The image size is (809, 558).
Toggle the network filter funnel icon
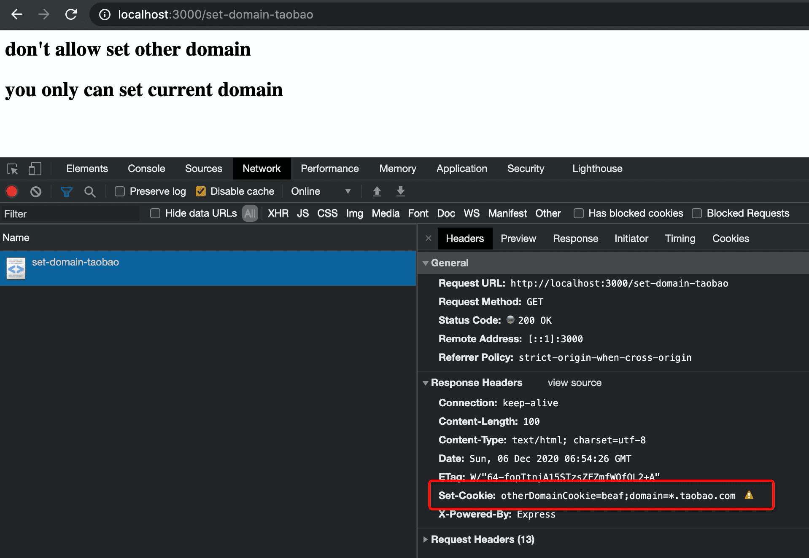click(66, 192)
